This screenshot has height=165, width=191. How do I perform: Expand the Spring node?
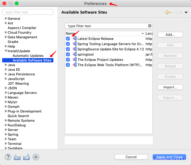6,134
